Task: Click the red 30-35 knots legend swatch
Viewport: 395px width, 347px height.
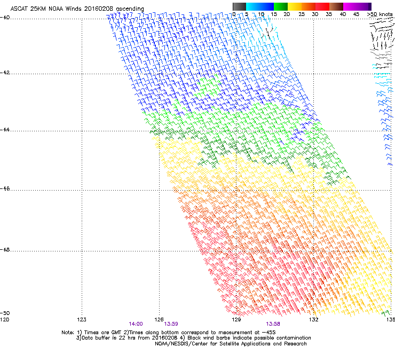Action: tap(322, 6)
